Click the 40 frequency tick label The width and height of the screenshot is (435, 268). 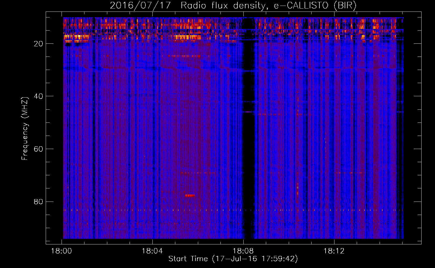click(38, 96)
